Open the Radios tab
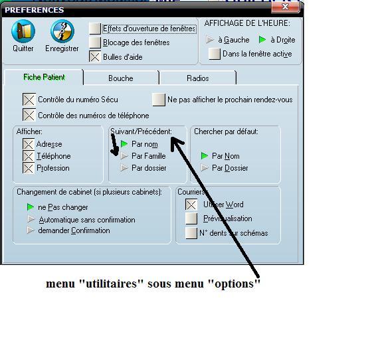Image resolution: width=374 pixels, height=342 pixels. [198, 78]
